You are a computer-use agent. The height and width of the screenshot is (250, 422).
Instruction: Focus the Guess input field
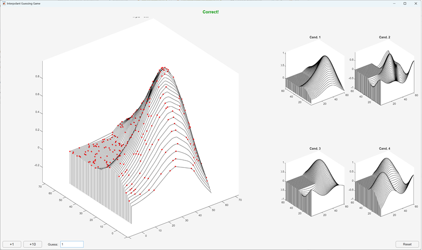coord(72,244)
